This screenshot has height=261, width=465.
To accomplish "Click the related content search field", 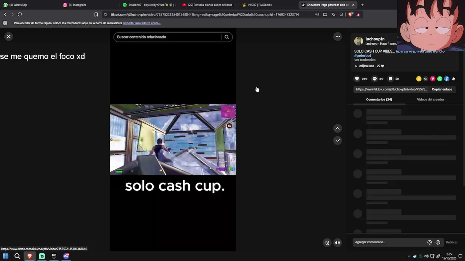I will click(x=168, y=37).
